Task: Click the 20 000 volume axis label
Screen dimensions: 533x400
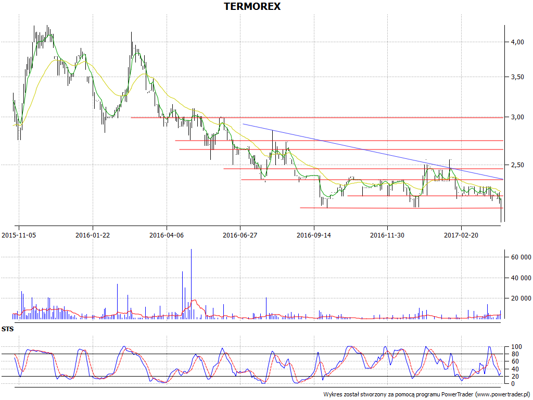Action: (x=521, y=298)
